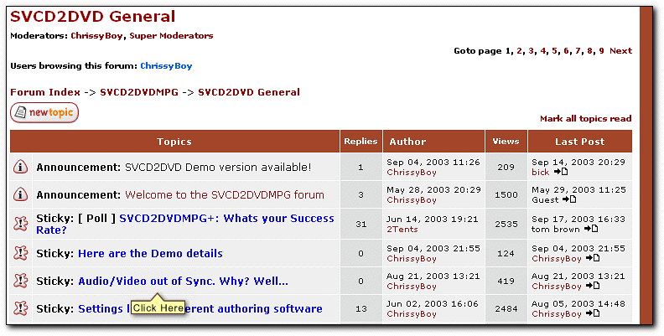The width and height of the screenshot is (664, 336).
Task: Click sticky icon beside Here are the Demo details
Action: click(20, 253)
